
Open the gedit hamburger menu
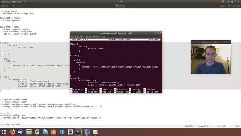pos(229,6)
